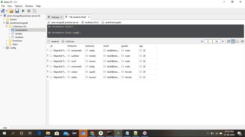
Task: Close the Welcome tab
Action: [x=61, y=17]
